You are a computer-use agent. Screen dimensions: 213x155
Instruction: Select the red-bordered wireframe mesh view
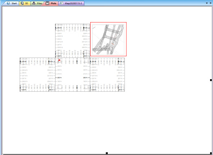point(108,39)
